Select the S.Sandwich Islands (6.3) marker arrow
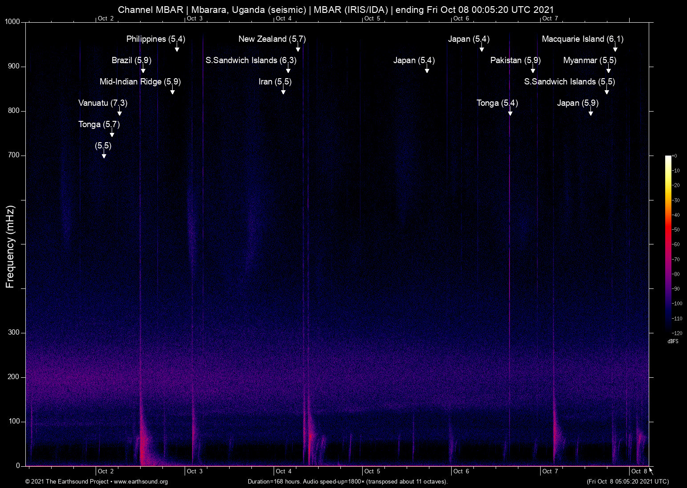Image resolution: width=687 pixels, height=488 pixels. [x=289, y=70]
